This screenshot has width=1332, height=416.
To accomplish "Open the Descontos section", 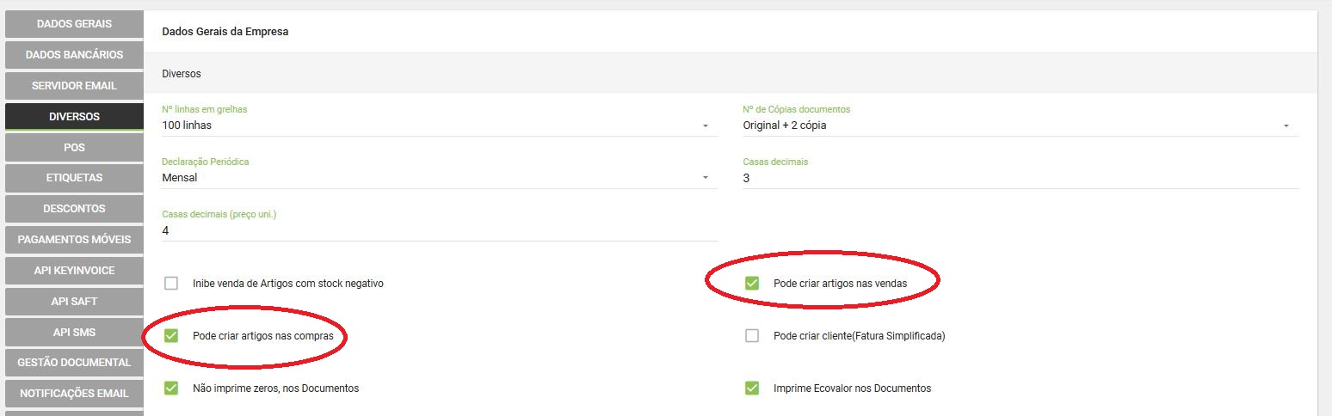I will tap(74, 209).
